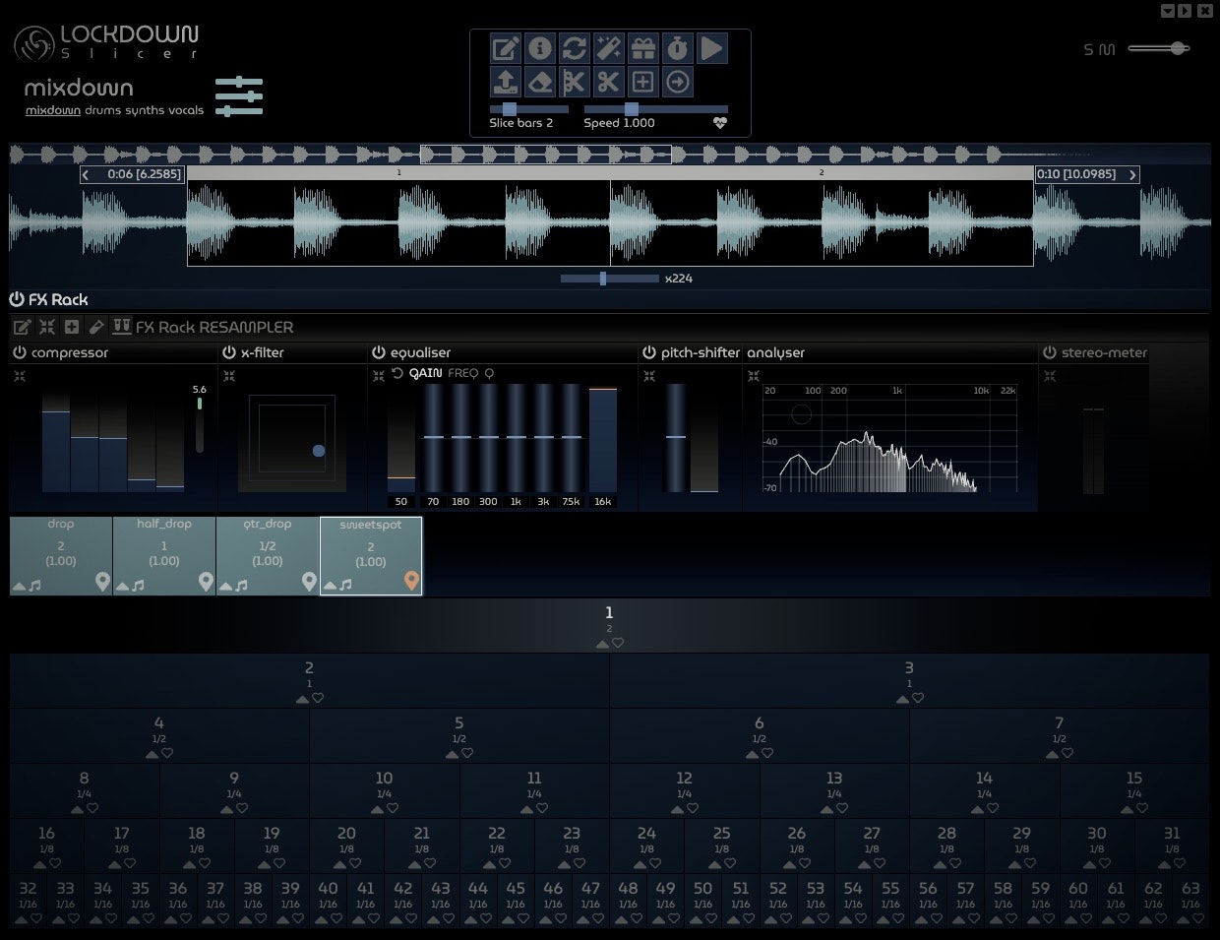Screen dimensions: 1220x940
Task: Select the half_drop slice card
Action: pos(164,556)
